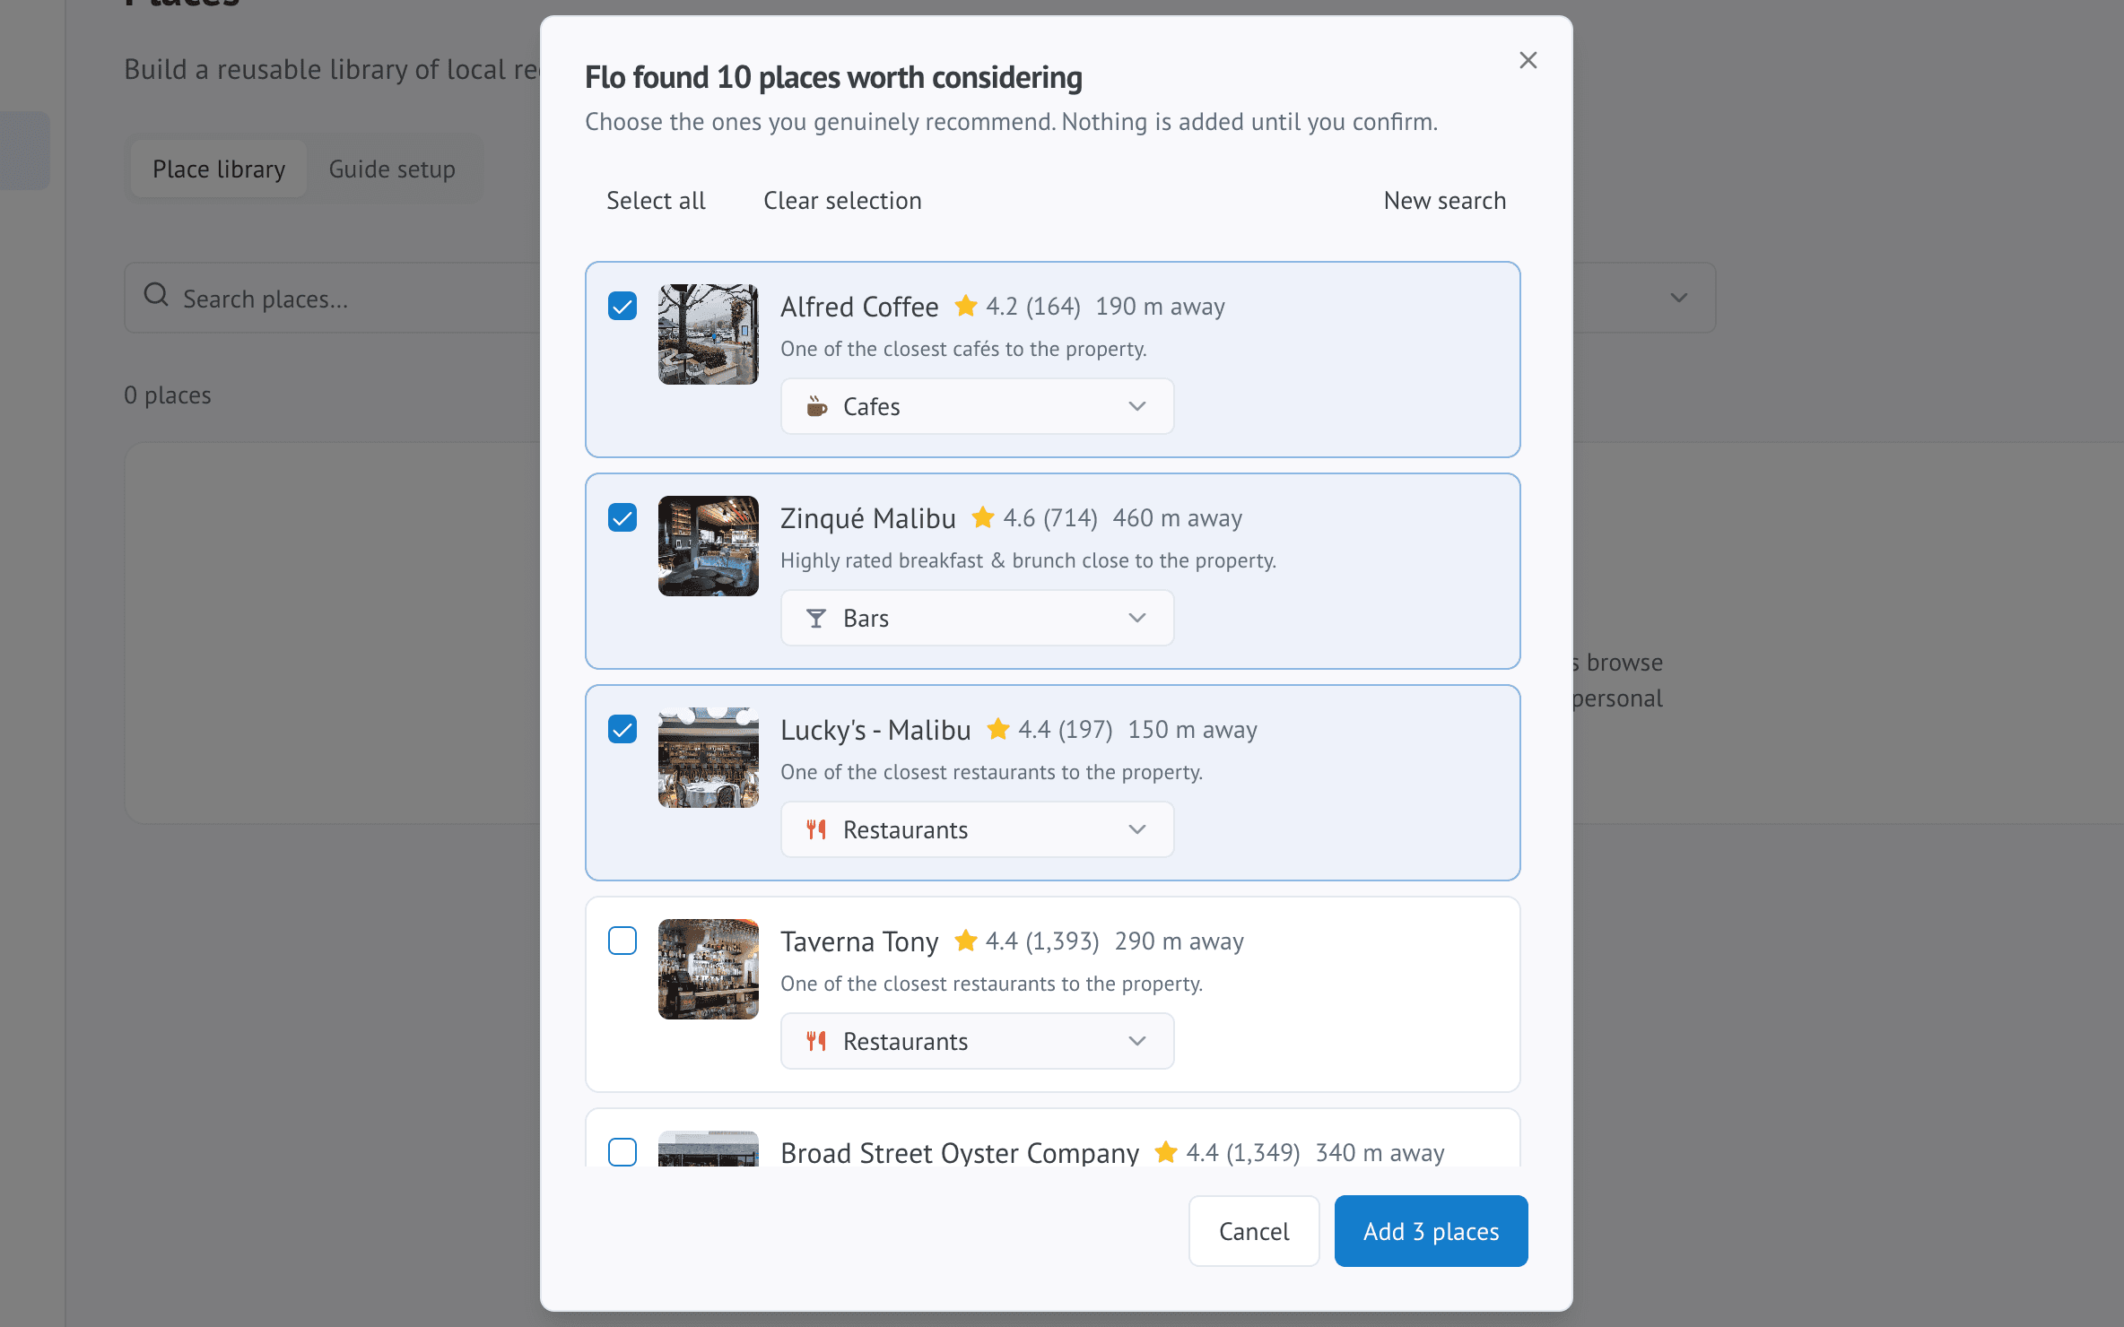Start a New search
Screen dimensions: 2124x1327
point(1445,201)
